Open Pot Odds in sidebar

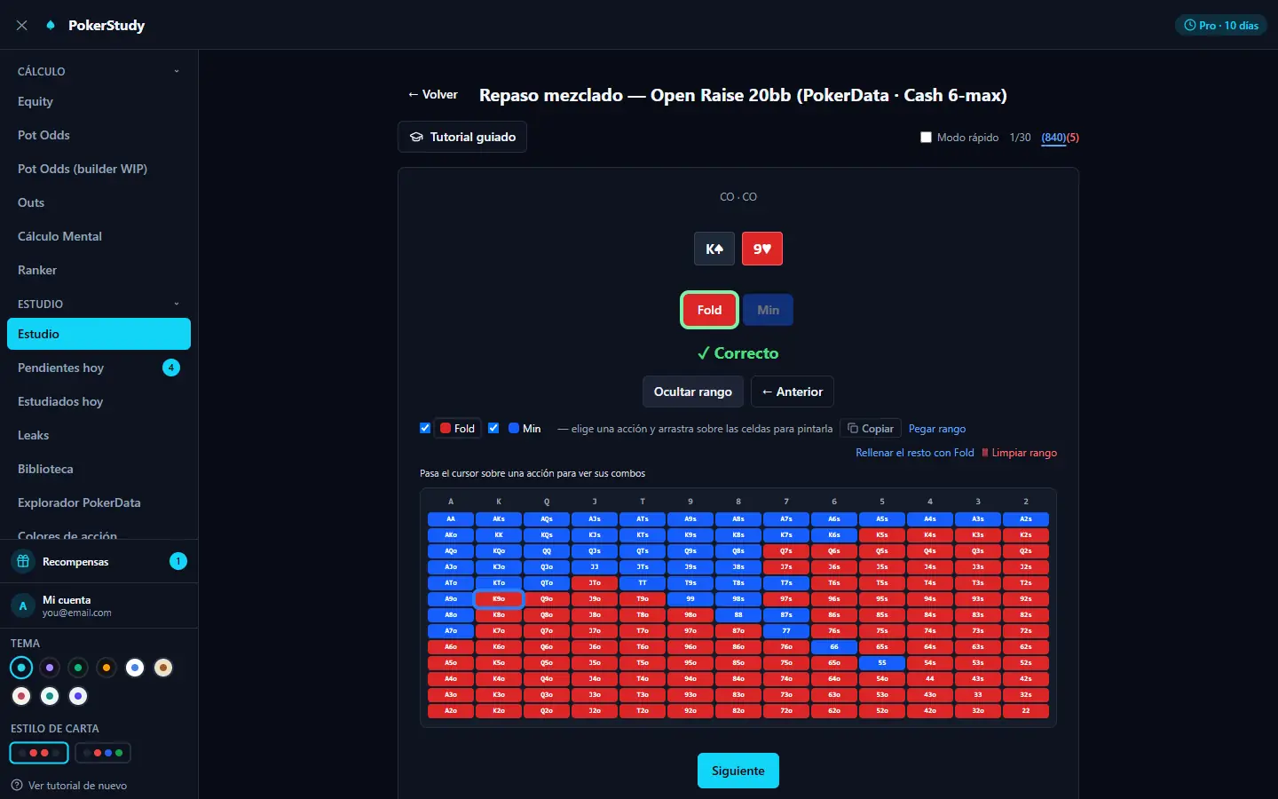pyautogui.click(x=99, y=135)
